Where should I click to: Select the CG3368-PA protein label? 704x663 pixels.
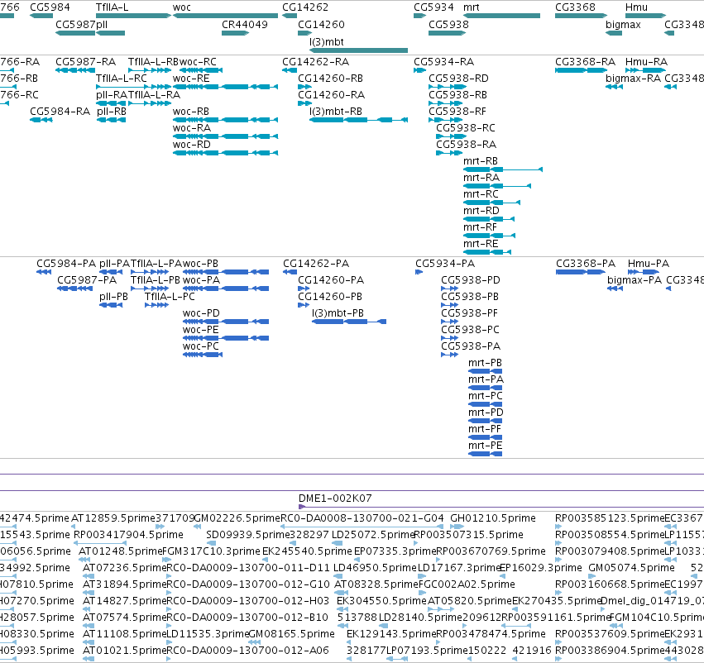pos(586,264)
